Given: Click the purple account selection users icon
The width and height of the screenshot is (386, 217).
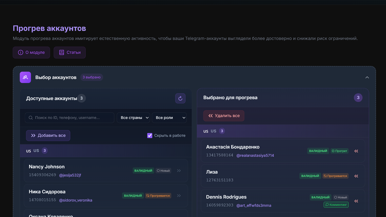Looking at the screenshot, I should click(x=25, y=77).
